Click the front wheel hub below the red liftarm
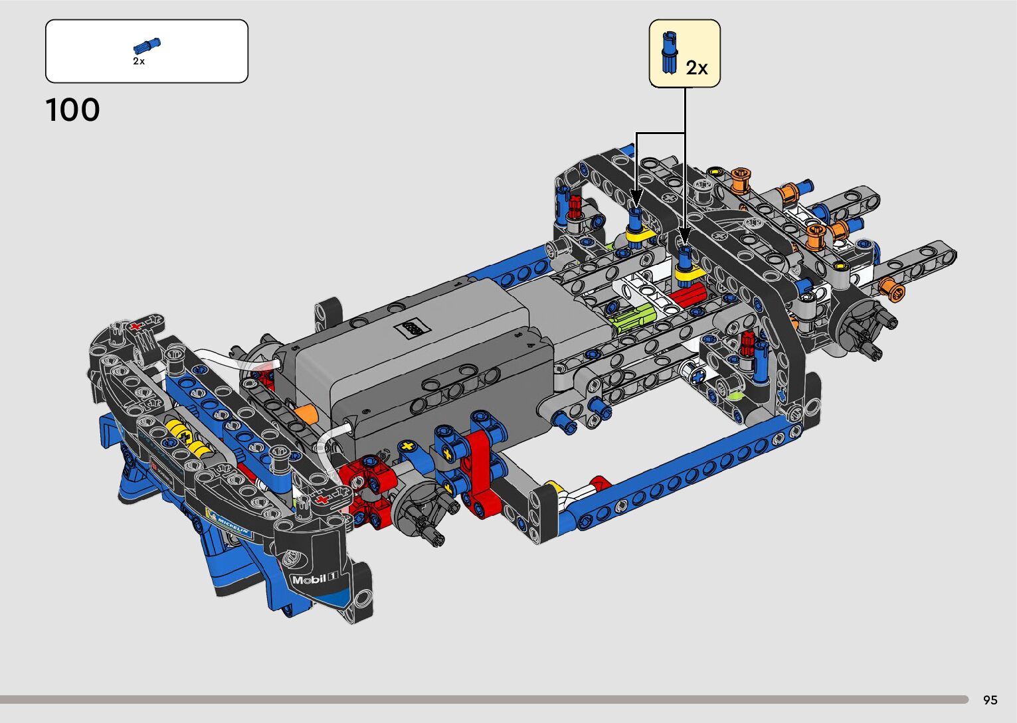Viewport: 1017px width, 723px height. coord(422,509)
